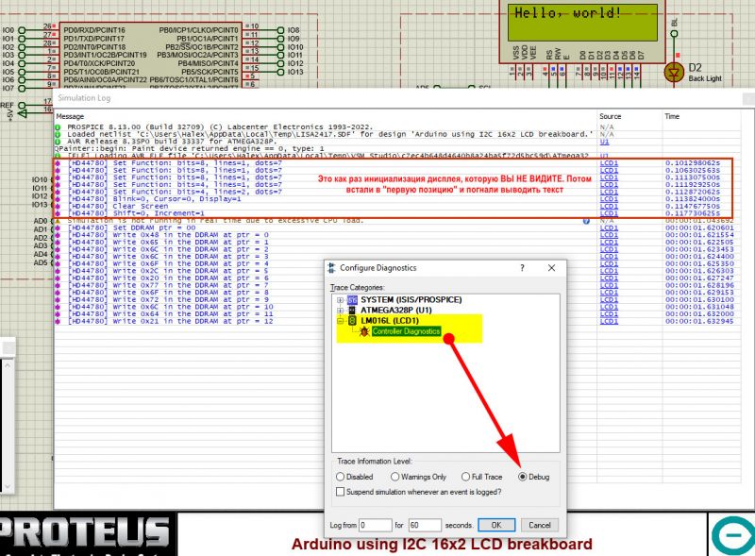
Task: Select the Disabled trace level option
Action: (341, 477)
